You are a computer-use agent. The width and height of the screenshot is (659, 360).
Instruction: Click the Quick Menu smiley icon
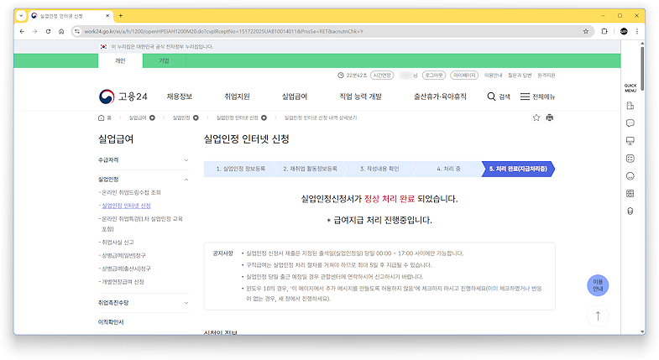[x=630, y=176]
